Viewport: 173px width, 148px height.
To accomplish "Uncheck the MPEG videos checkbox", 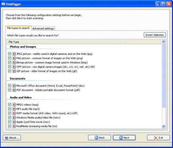I will click(x=10, y=104).
